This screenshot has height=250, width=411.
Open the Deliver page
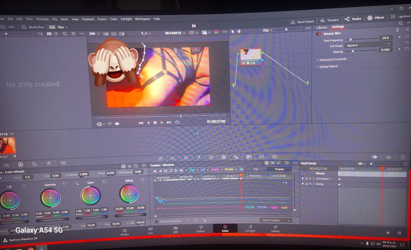(275, 228)
